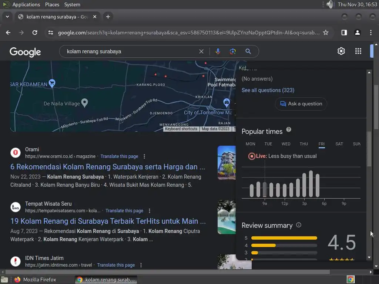The image size is (379, 284).
Task: Click the forward navigation arrow
Action: 21,33
